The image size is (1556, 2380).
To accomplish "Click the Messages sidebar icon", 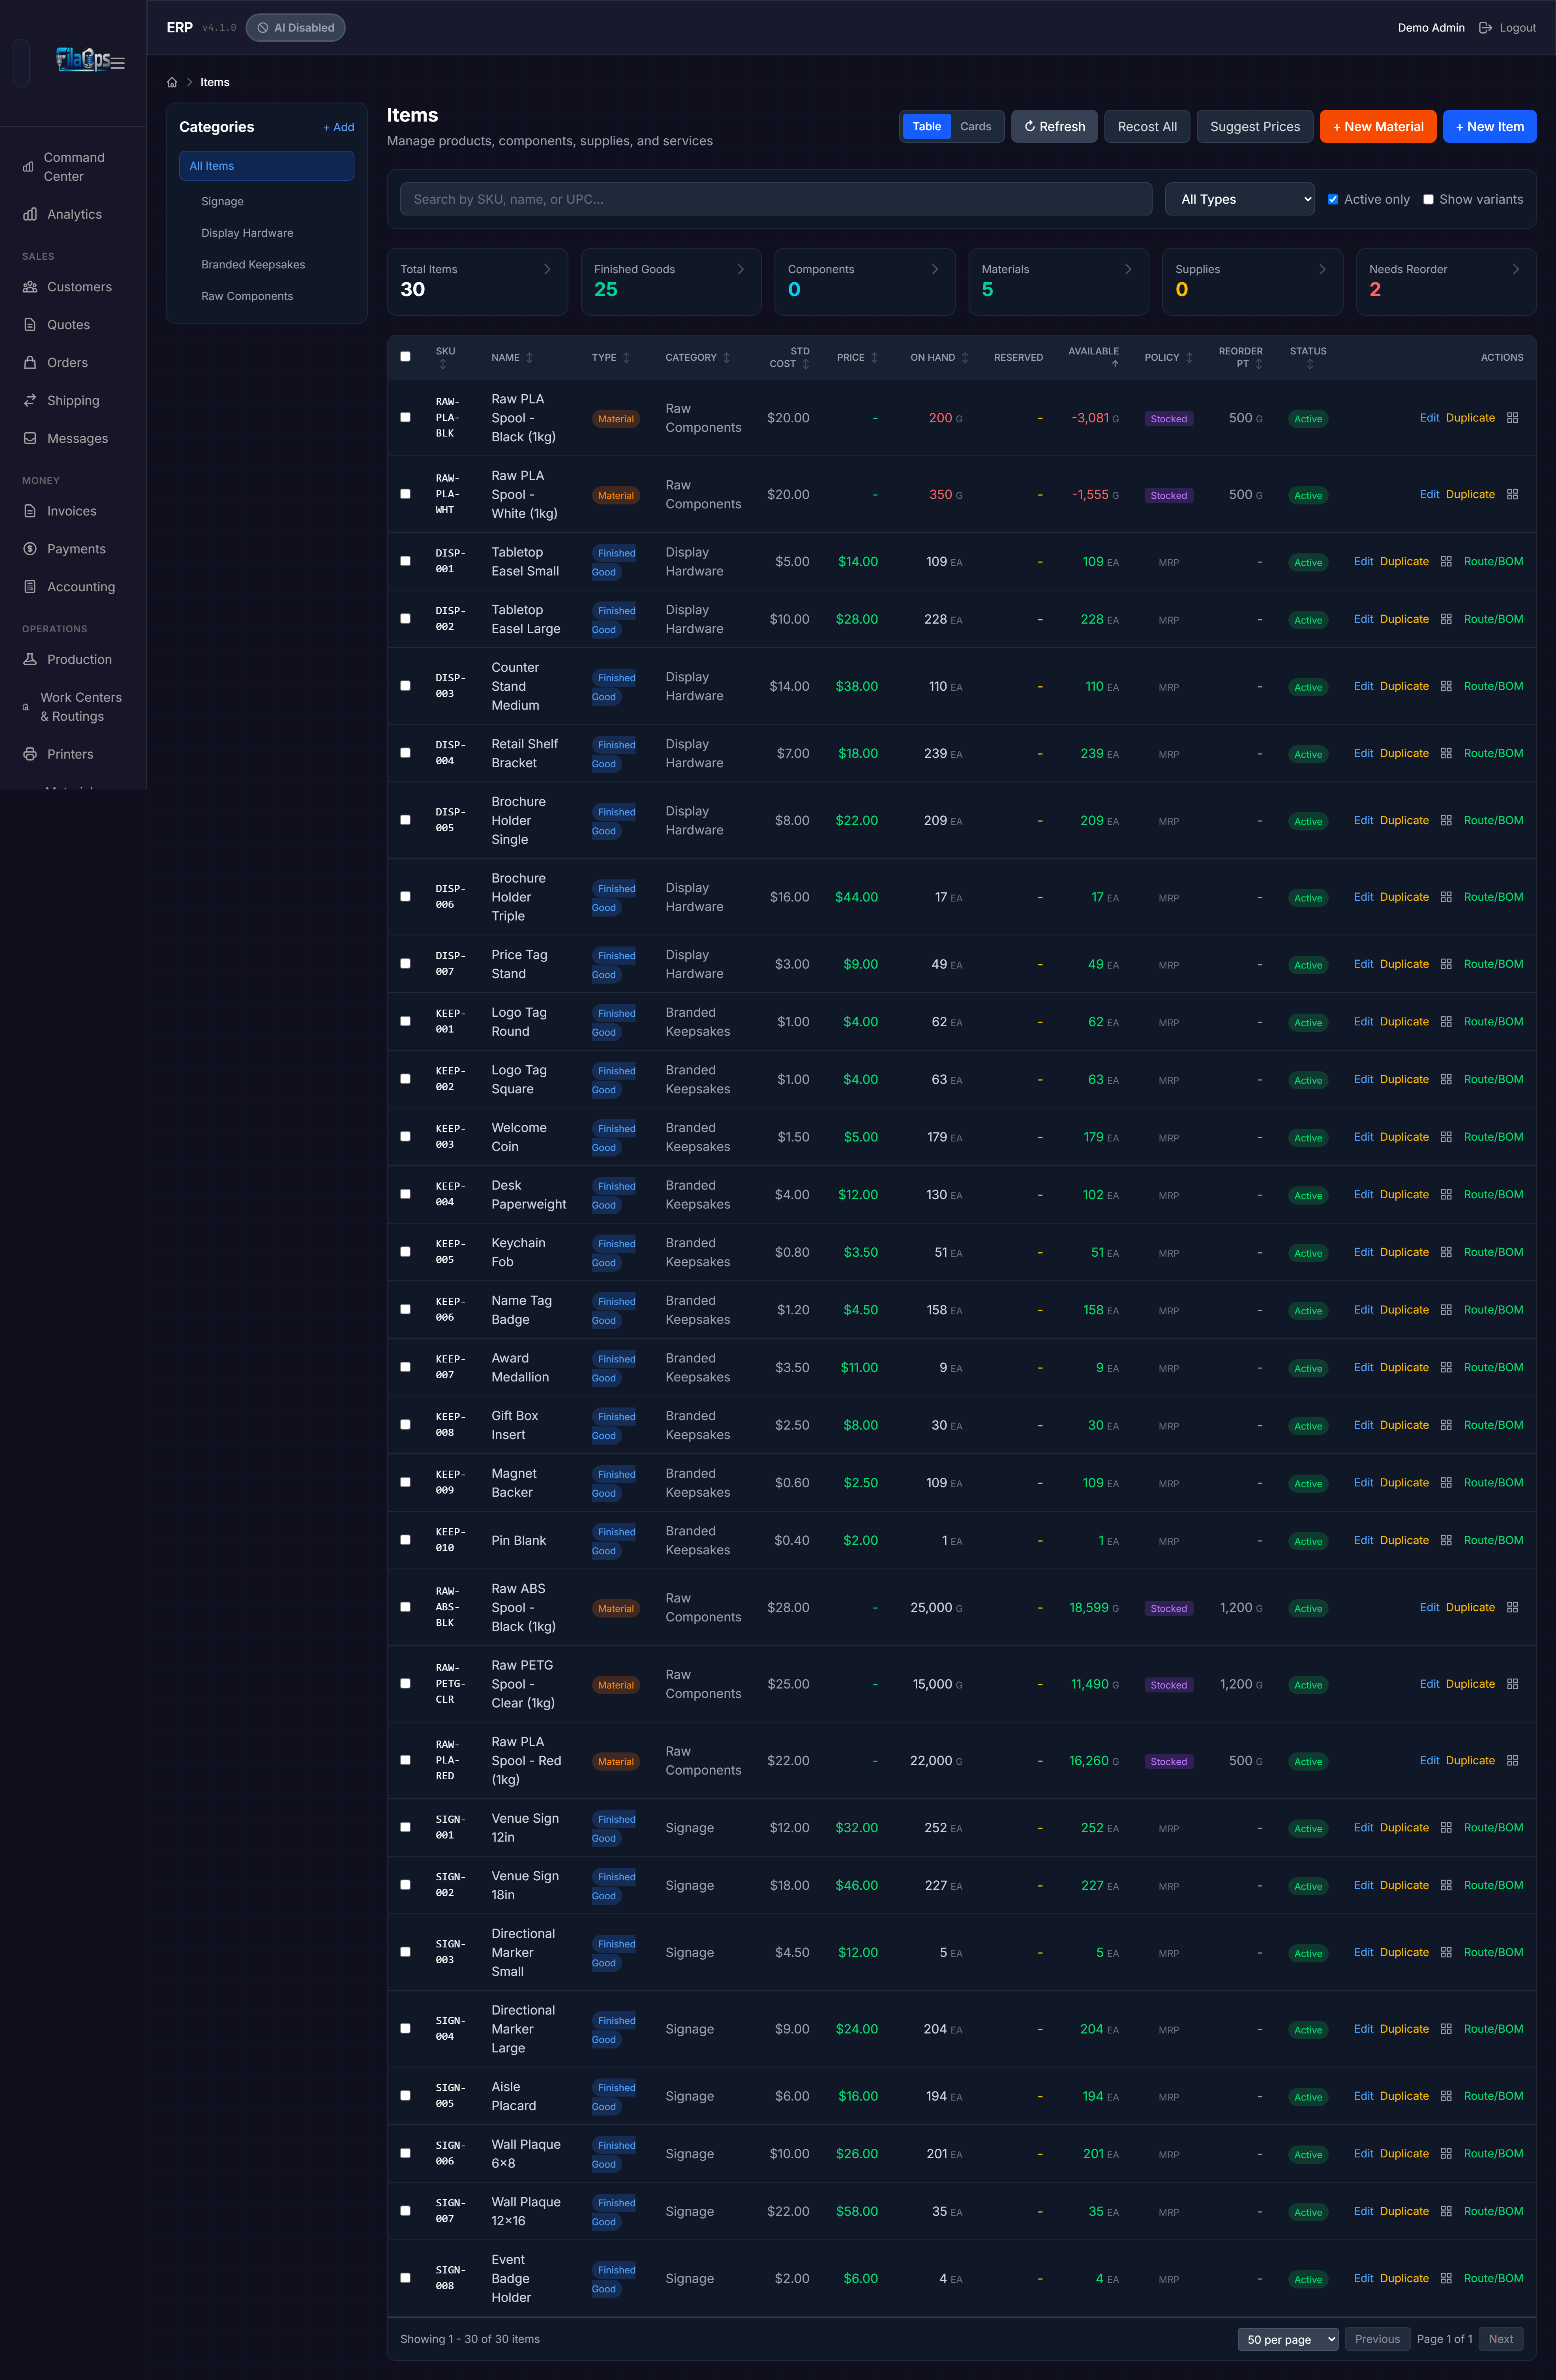I will (30, 439).
